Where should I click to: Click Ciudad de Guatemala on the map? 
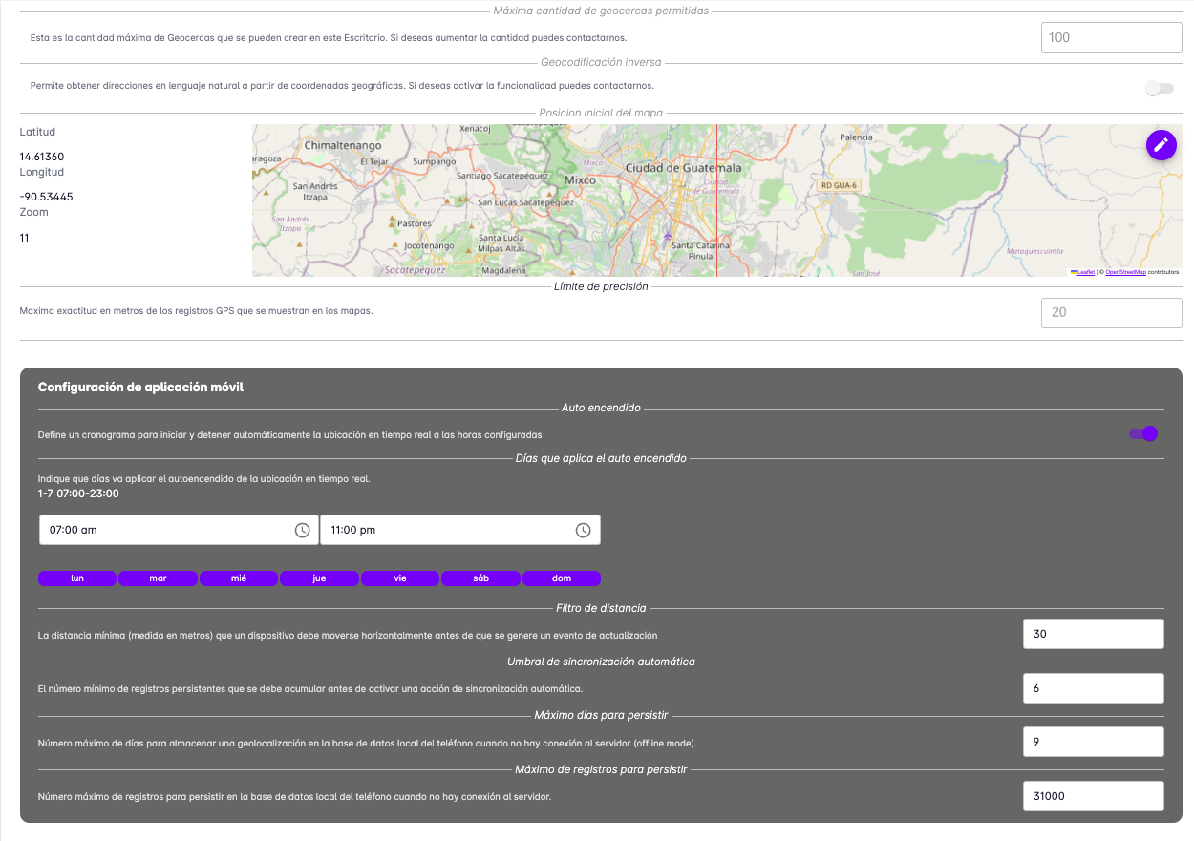682,168
